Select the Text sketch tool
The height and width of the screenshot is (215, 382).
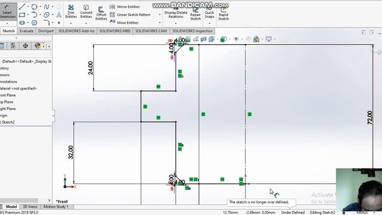pos(59,15)
